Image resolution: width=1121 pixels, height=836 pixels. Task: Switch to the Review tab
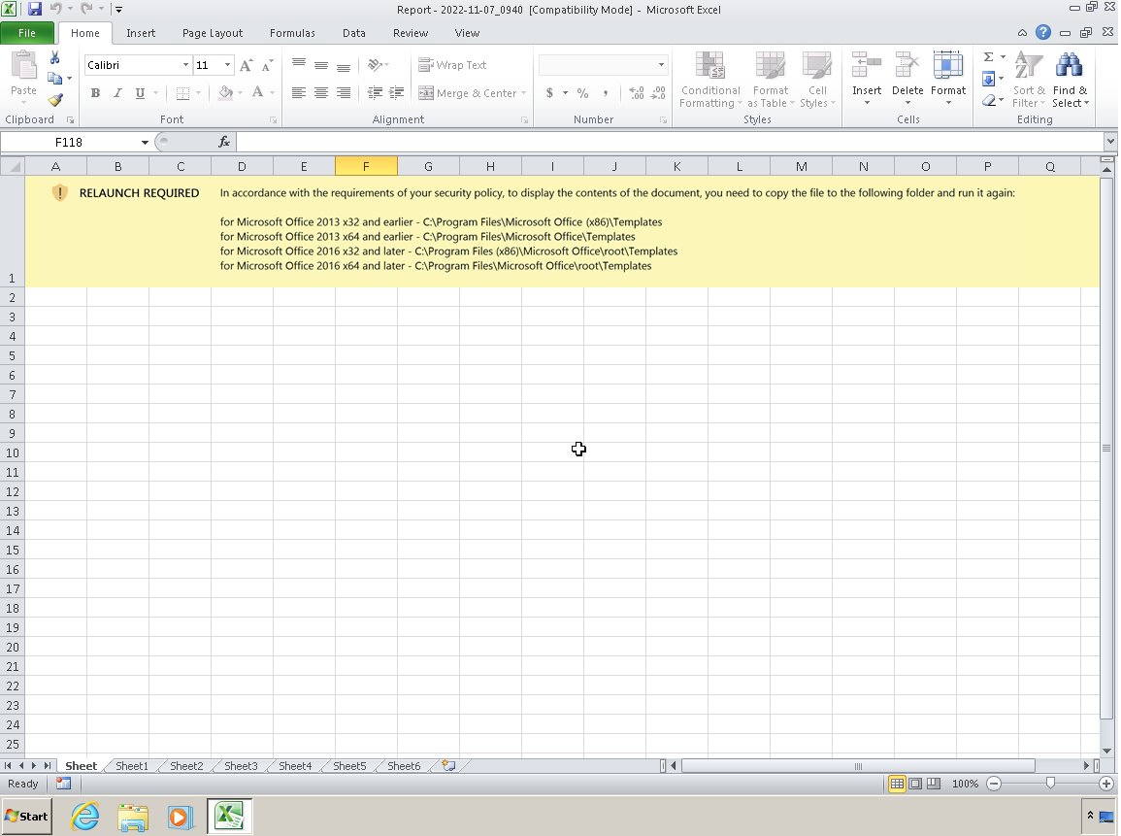(411, 33)
